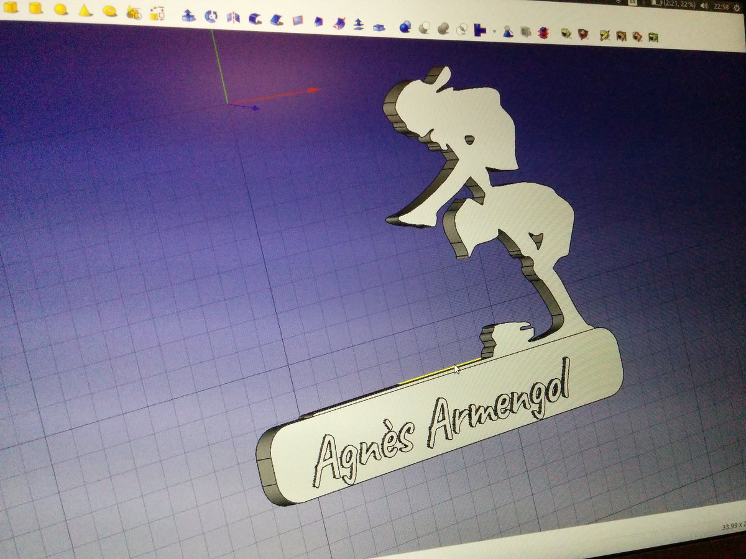Activate the Revolve tool
The height and width of the screenshot is (559, 746).
[x=211, y=16]
